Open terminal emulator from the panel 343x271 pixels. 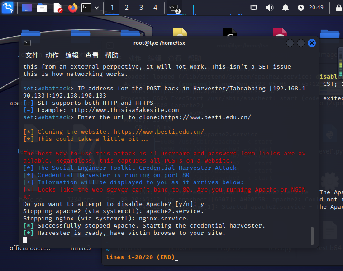[x=86, y=8]
